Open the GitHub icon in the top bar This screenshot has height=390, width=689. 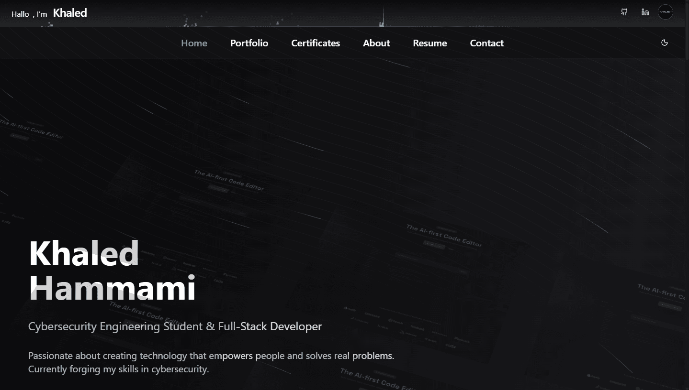click(624, 12)
